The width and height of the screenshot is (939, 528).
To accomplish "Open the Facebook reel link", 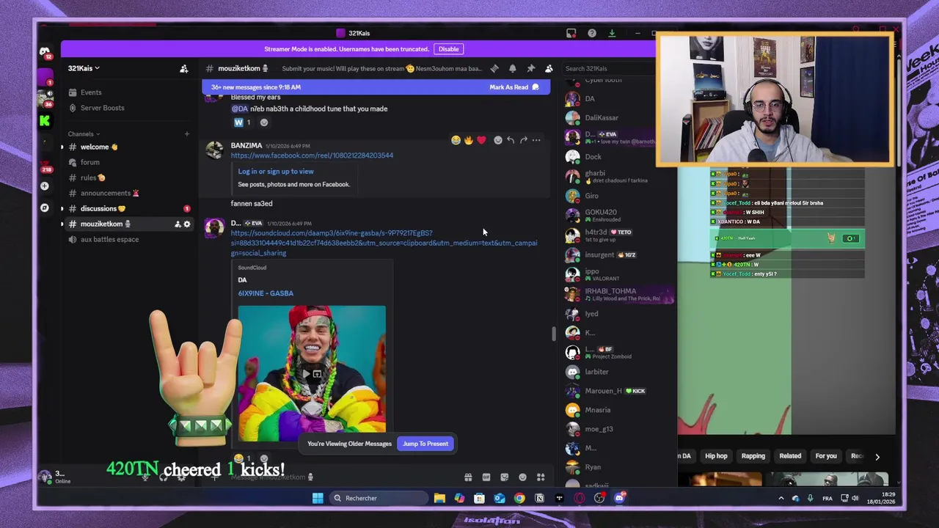I will click(312, 155).
